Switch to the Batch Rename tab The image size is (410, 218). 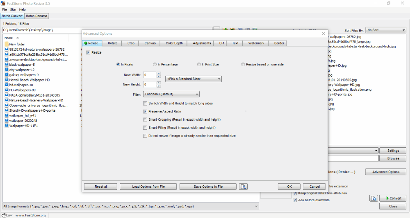coord(36,16)
